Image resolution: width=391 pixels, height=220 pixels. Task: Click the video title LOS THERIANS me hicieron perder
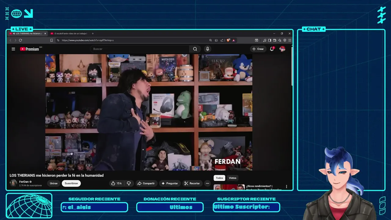[57, 175]
